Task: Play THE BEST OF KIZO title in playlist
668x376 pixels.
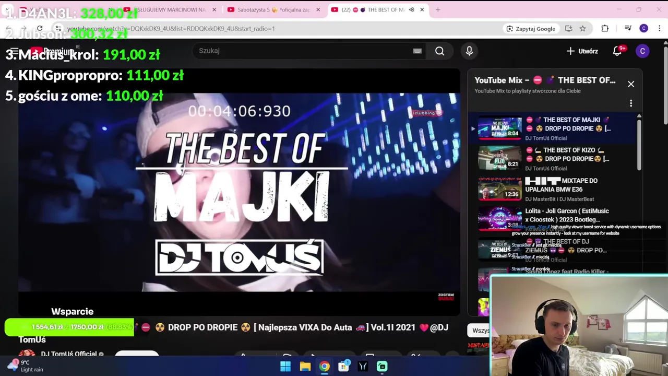Action: (x=568, y=155)
